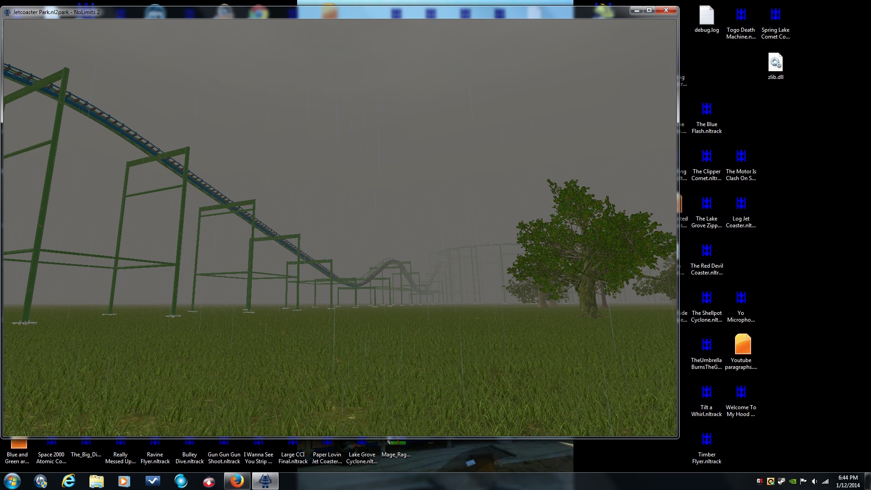The height and width of the screenshot is (490, 871).
Task: Open the taskbar clock and date
Action: pos(847,481)
